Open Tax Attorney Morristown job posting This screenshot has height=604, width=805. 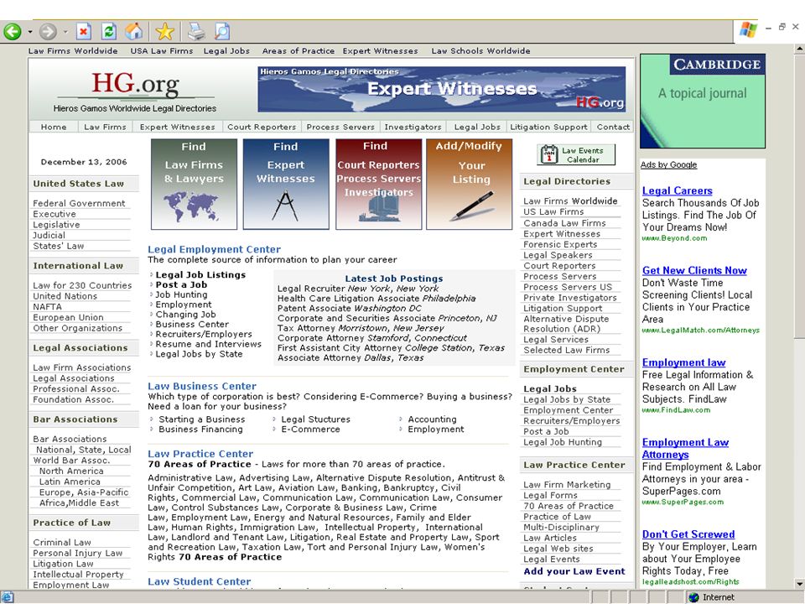click(x=361, y=328)
